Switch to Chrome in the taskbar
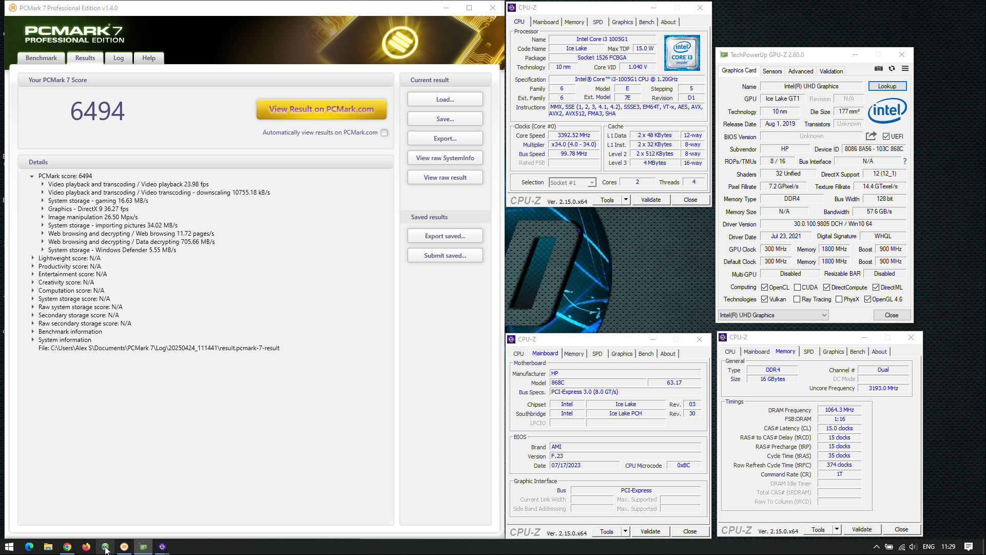 (67, 547)
